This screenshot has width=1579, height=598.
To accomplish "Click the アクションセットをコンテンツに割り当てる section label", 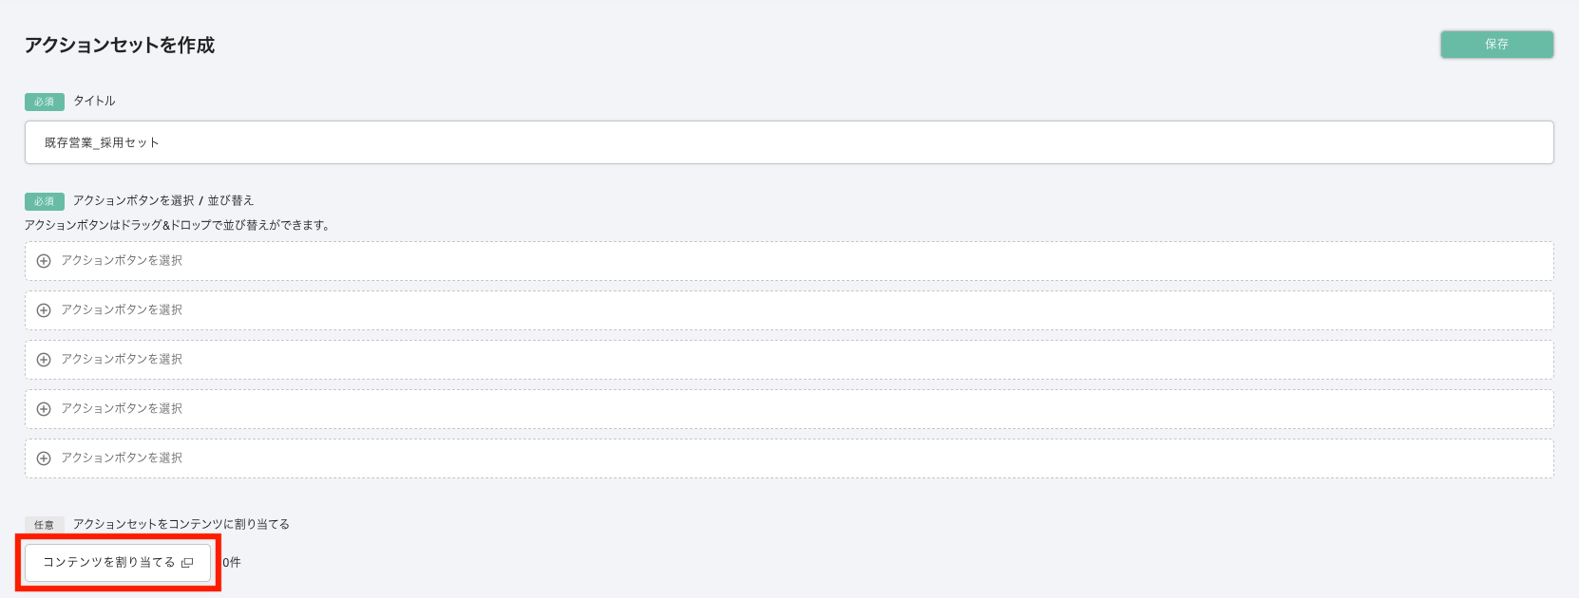I will (181, 524).
